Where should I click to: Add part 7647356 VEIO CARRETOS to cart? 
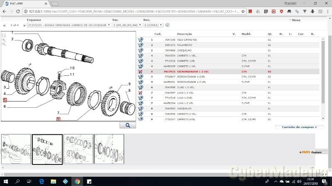[141, 39]
